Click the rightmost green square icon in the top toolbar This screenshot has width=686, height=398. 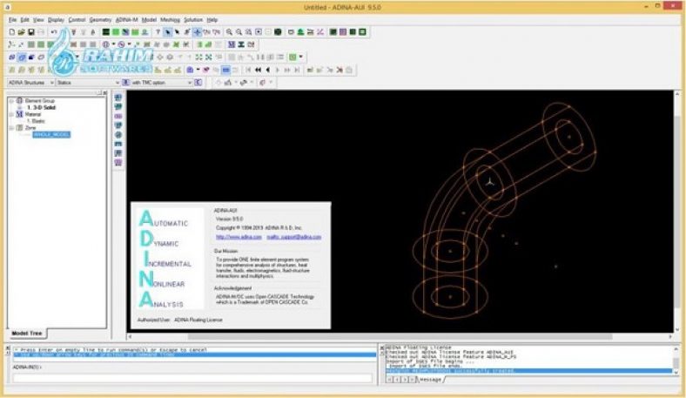pyautogui.click(x=362, y=32)
